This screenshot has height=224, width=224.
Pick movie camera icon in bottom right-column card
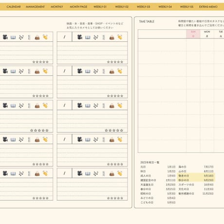point(80,173)
